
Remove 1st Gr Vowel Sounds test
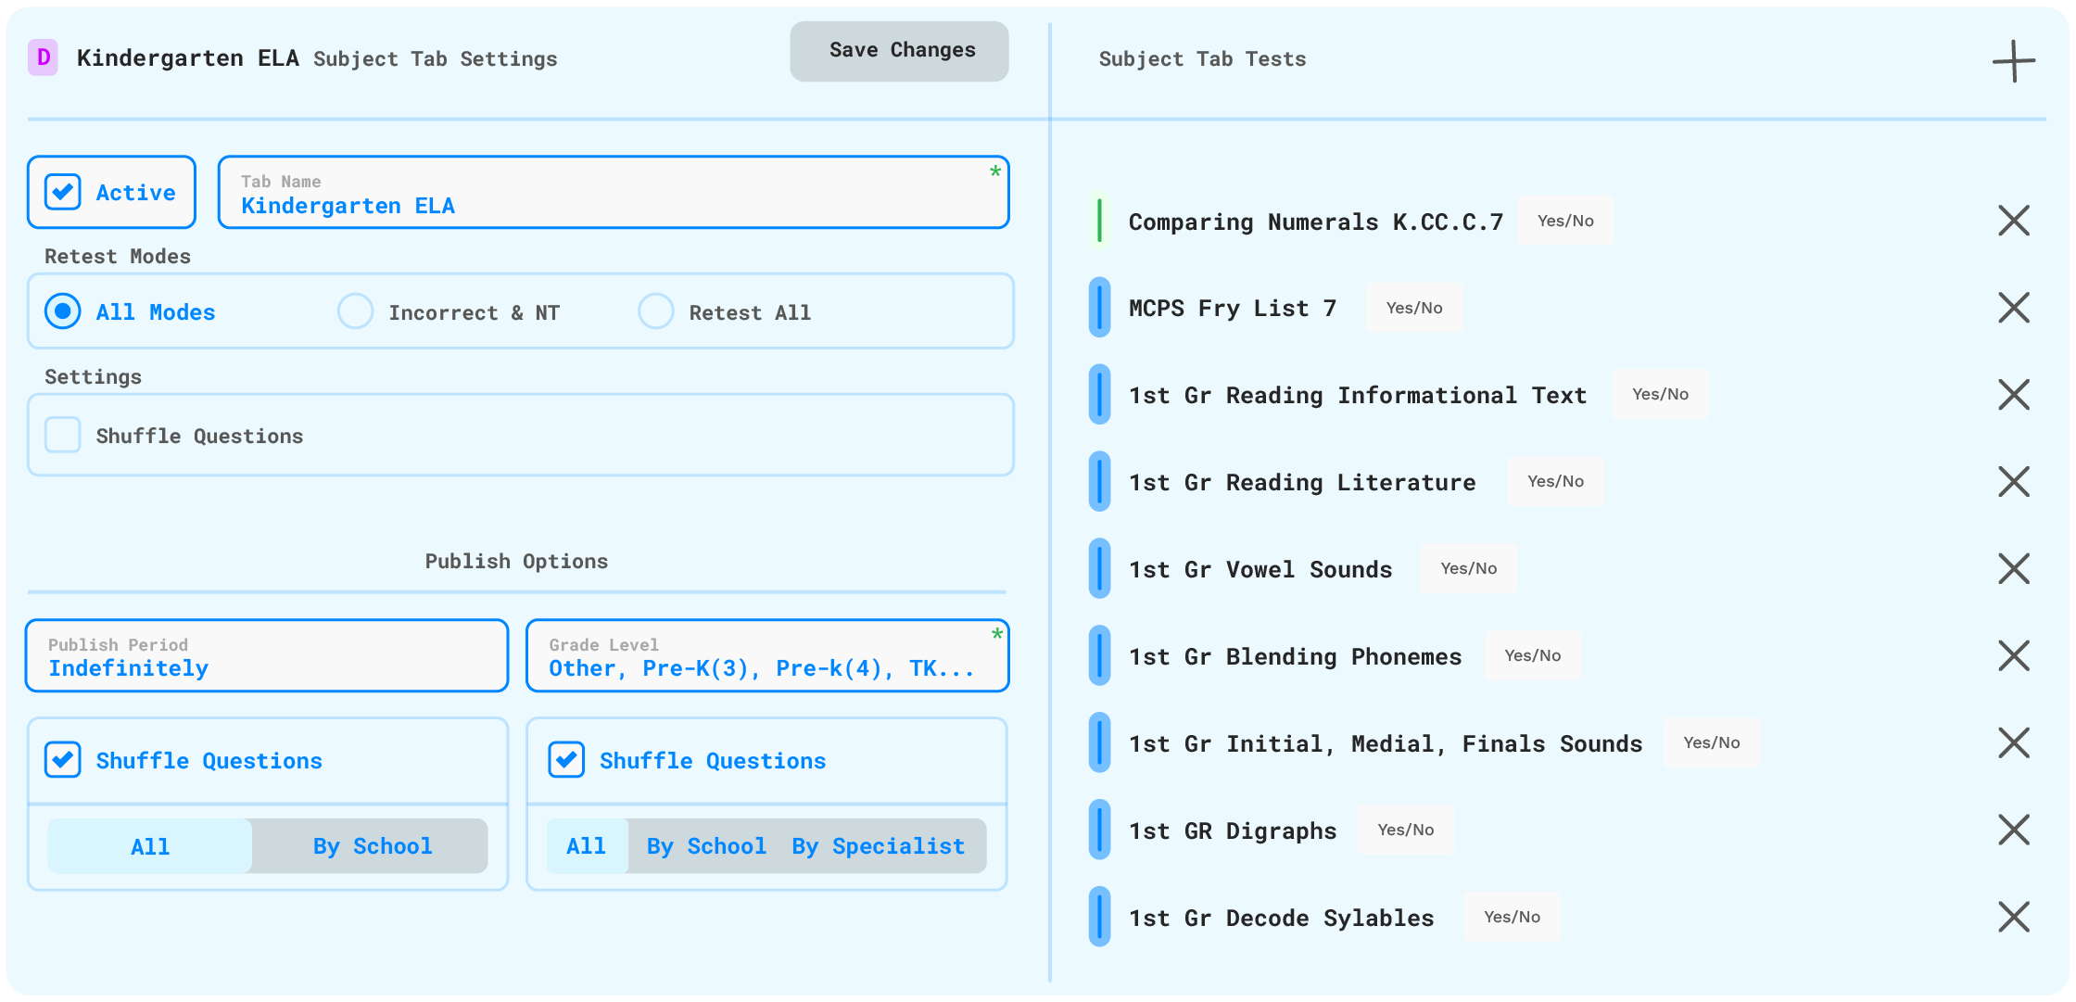(x=2014, y=569)
